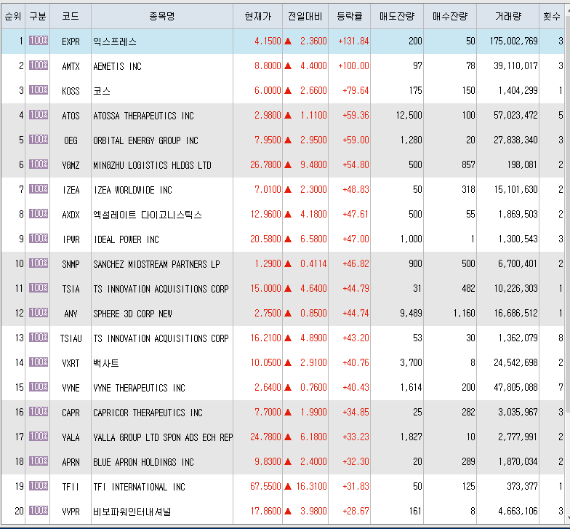Screen dimensions: 570x529
Task: Select MINGZHU LOGISTICS HLDGS LTD name
Action: point(153,165)
